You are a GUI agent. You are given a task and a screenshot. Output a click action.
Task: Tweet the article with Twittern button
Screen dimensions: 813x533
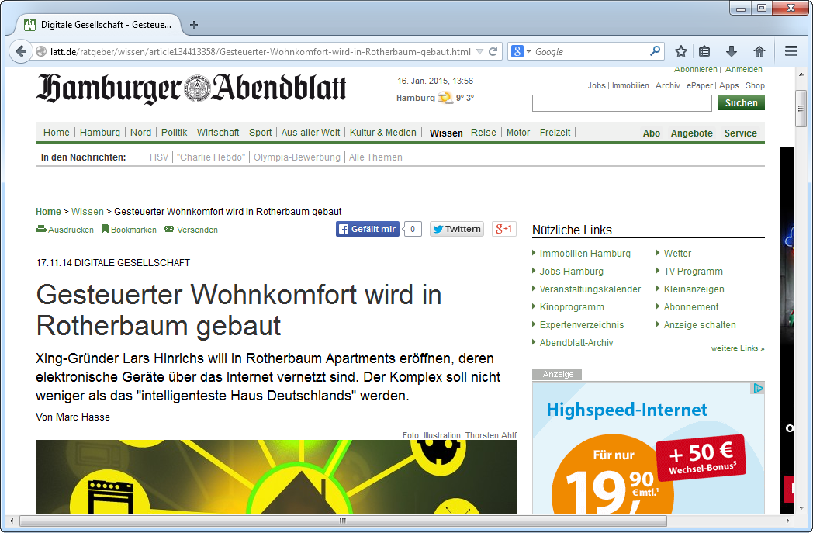tap(457, 229)
